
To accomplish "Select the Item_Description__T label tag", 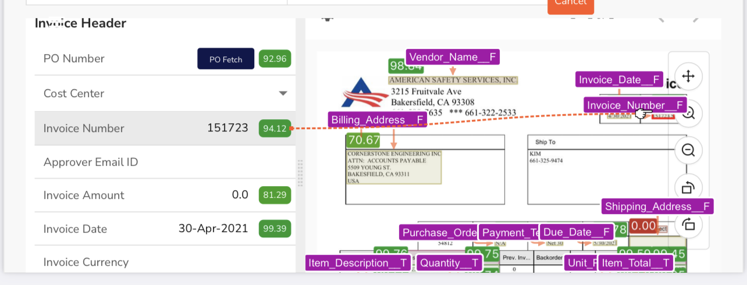I will click(x=358, y=263).
